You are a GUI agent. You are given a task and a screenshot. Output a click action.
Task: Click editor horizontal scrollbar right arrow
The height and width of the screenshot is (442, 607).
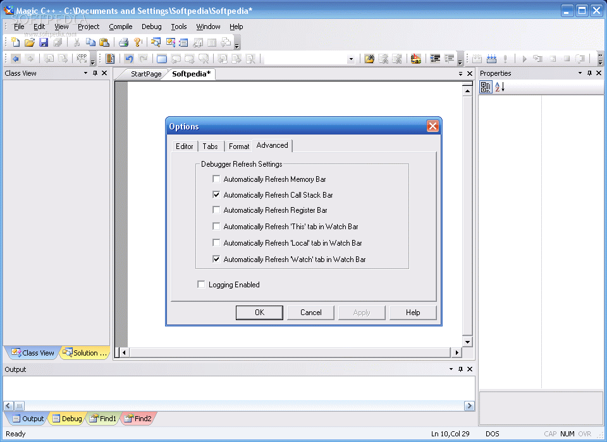click(x=457, y=352)
